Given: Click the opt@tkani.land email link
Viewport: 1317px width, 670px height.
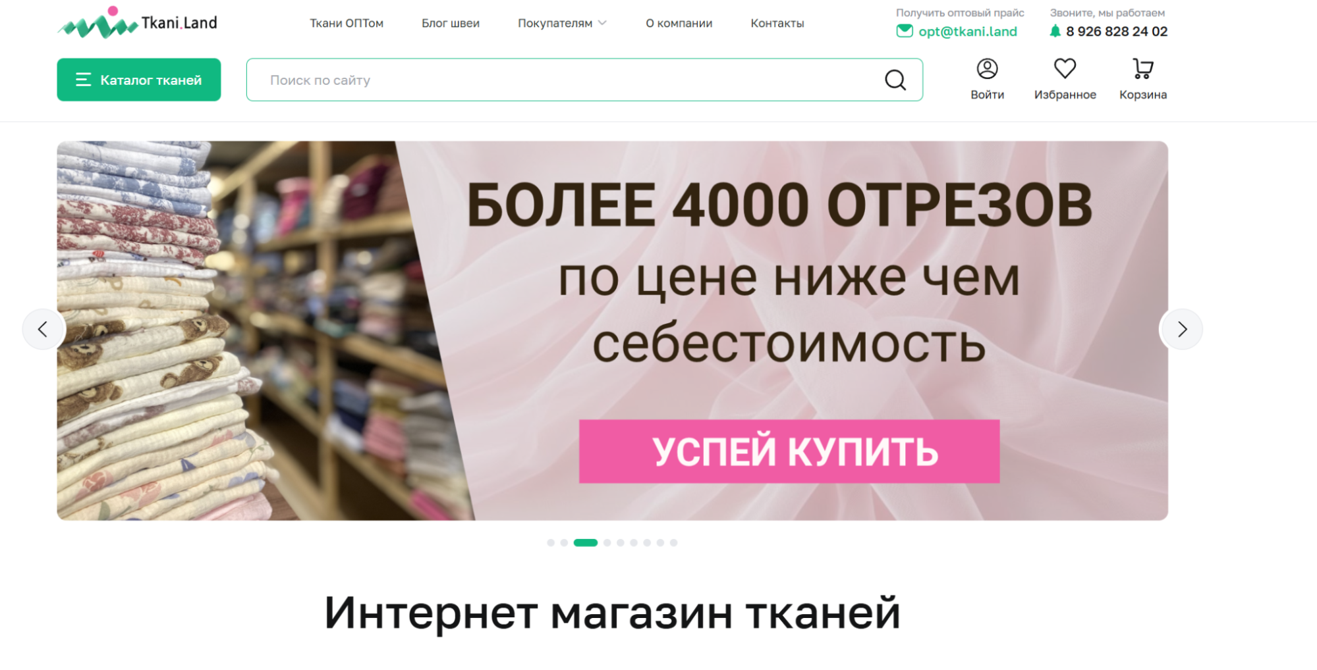Looking at the screenshot, I should (x=967, y=32).
